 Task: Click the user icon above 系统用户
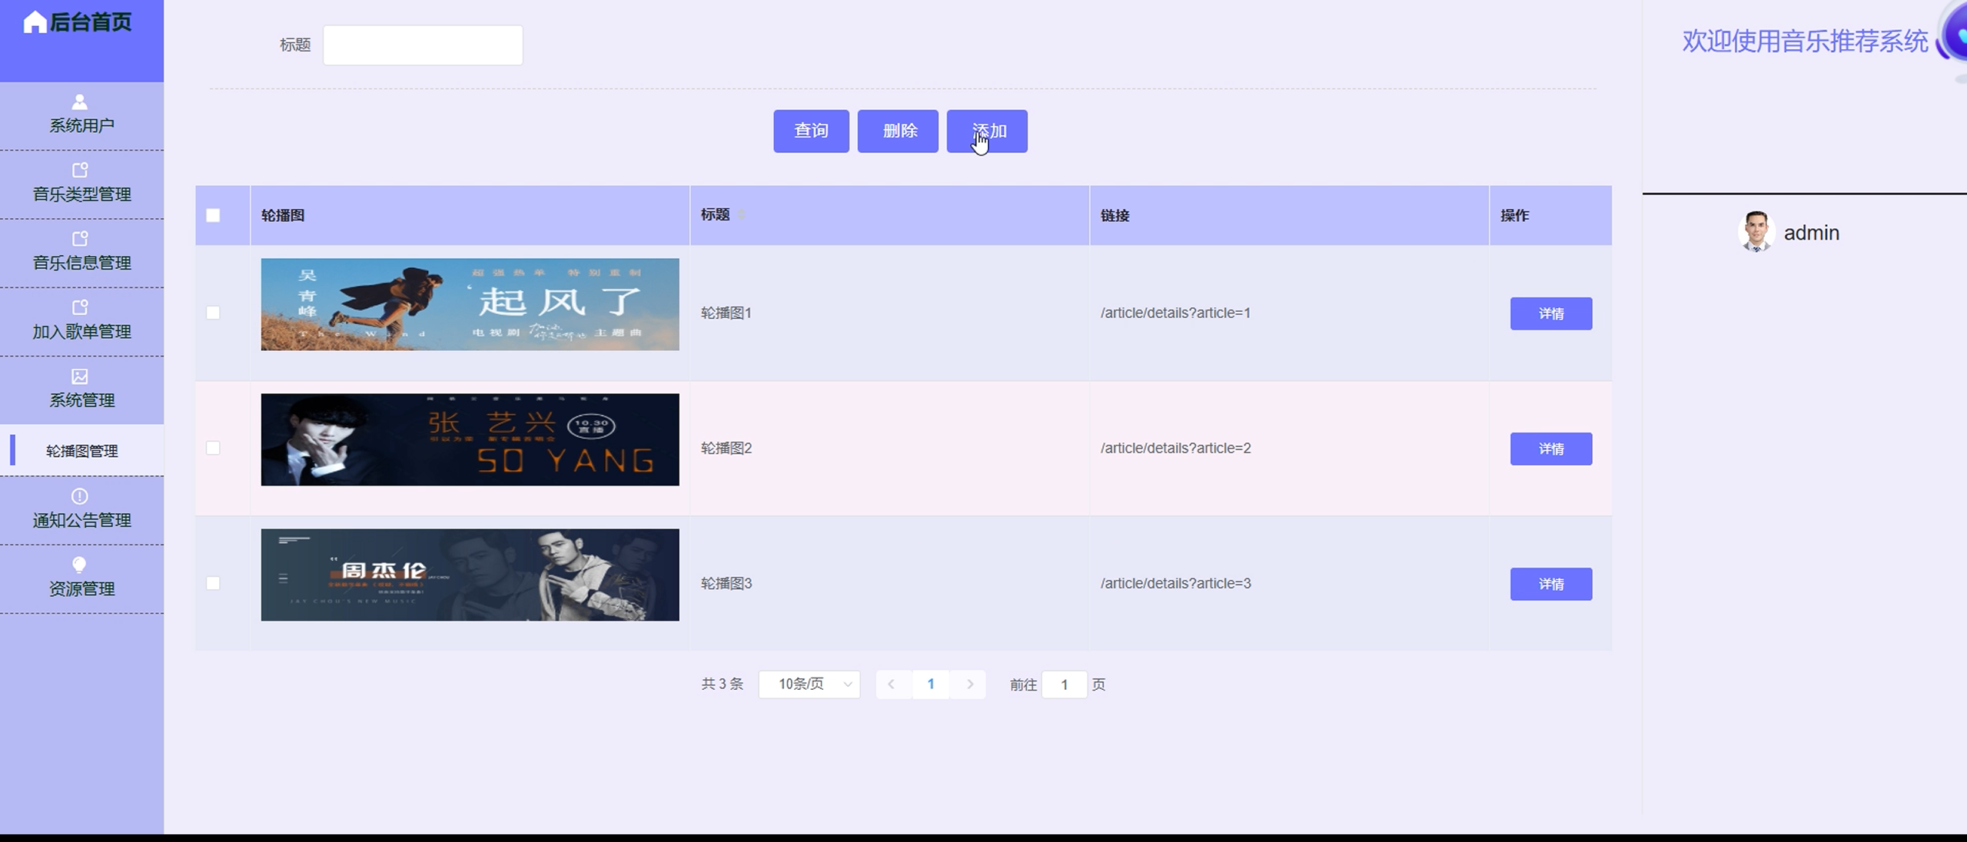pyautogui.click(x=79, y=101)
